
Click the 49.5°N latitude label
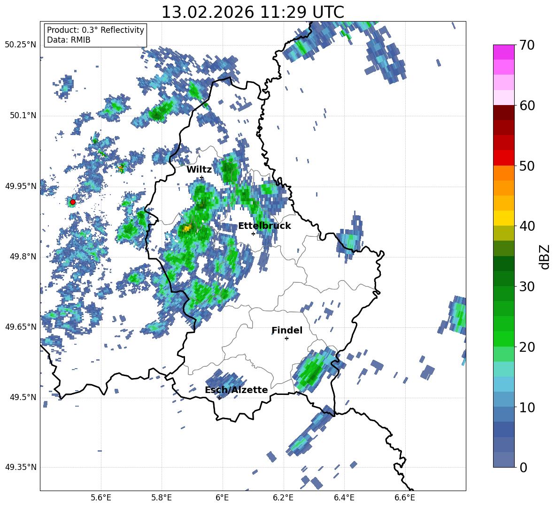tap(23, 397)
